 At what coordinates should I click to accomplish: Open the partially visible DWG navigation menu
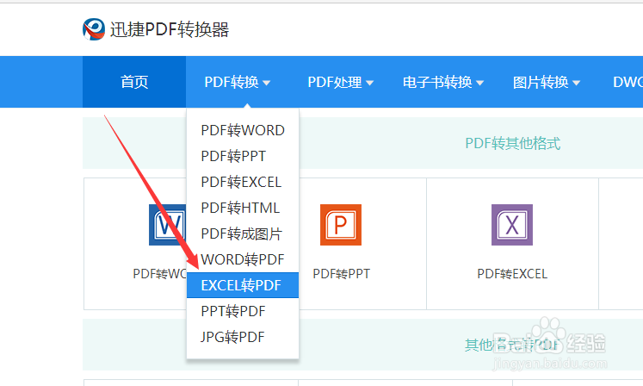628,82
